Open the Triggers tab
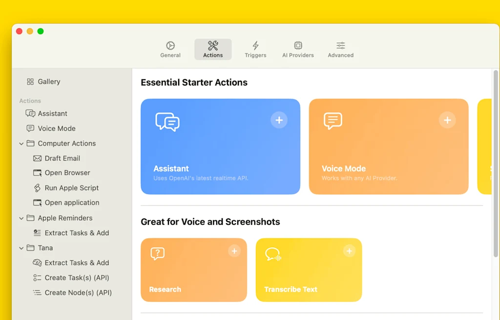Viewport: 500px width, 320px height. pyautogui.click(x=255, y=49)
